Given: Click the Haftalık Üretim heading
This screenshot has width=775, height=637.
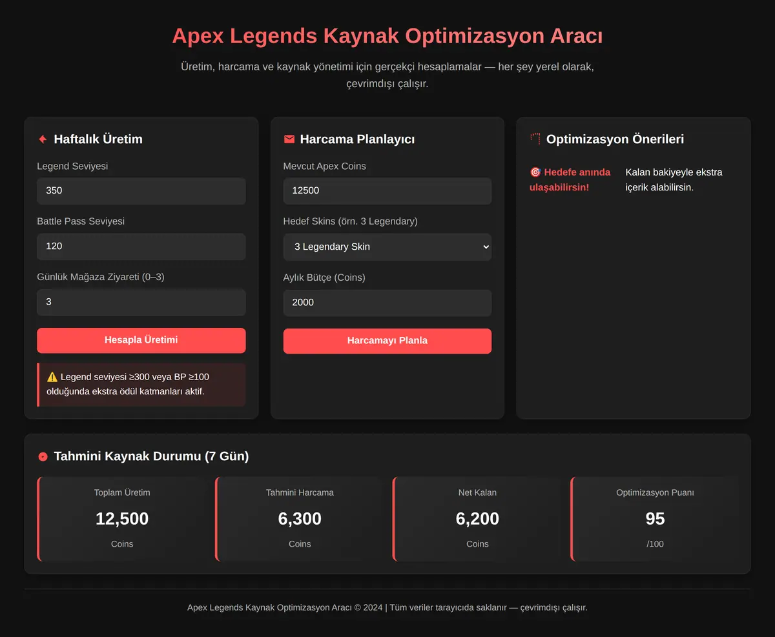Looking at the screenshot, I should tap(98, 139).
